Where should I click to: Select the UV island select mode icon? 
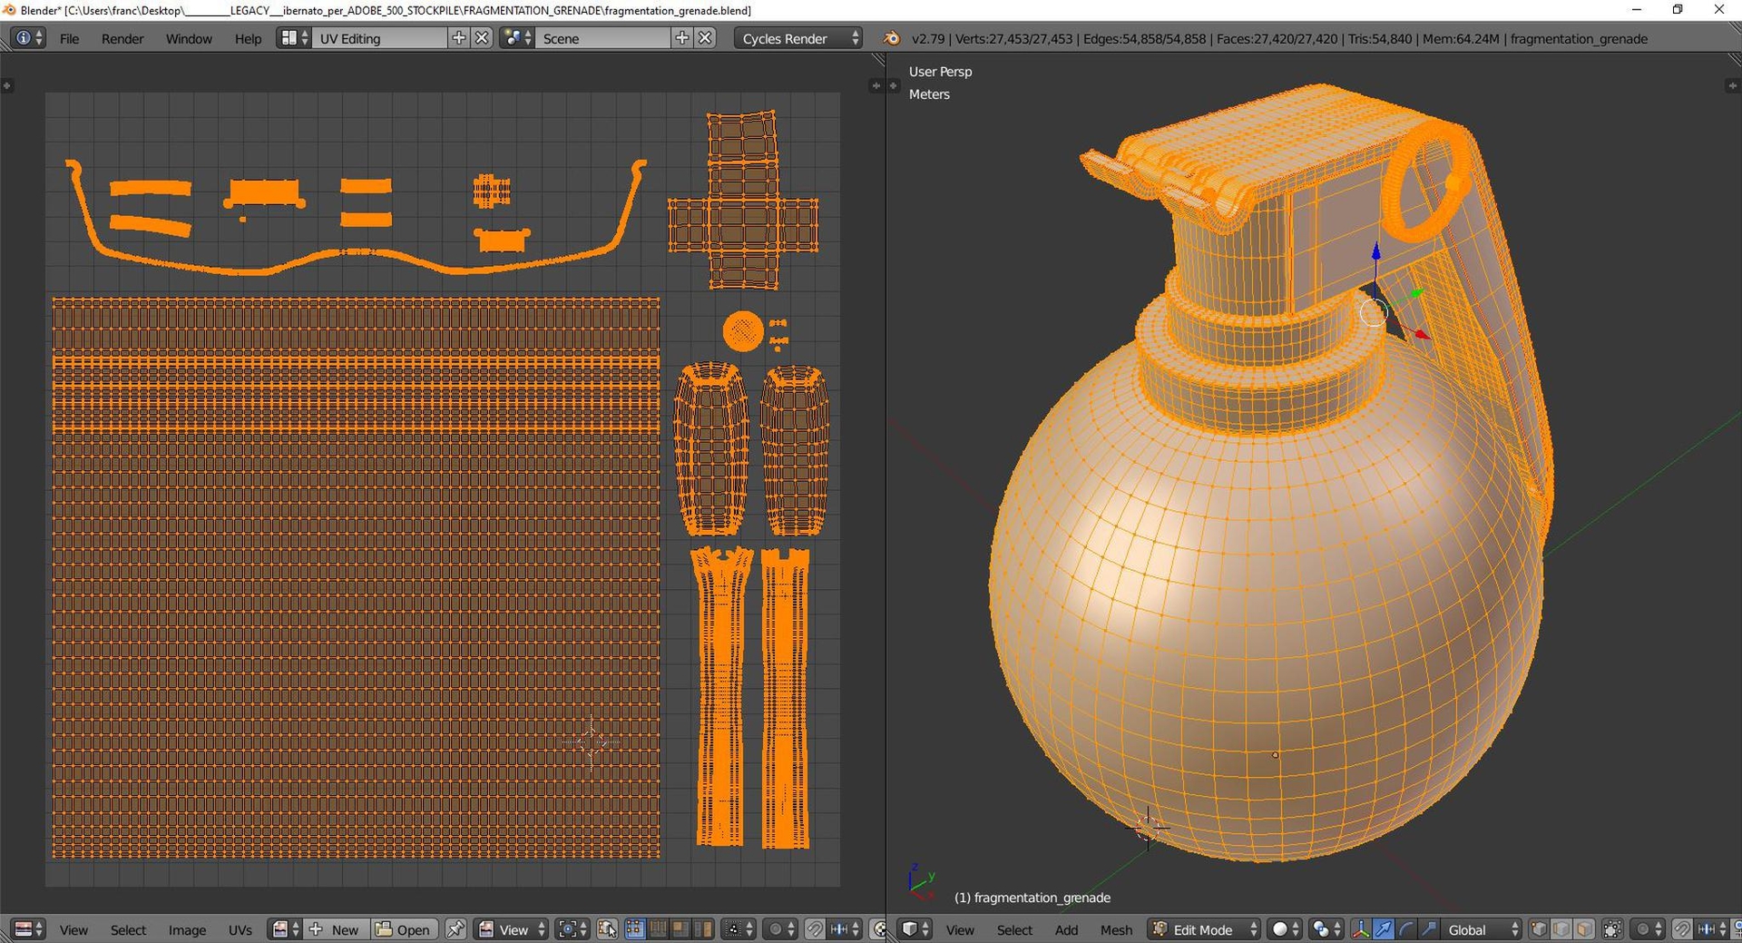703,928
